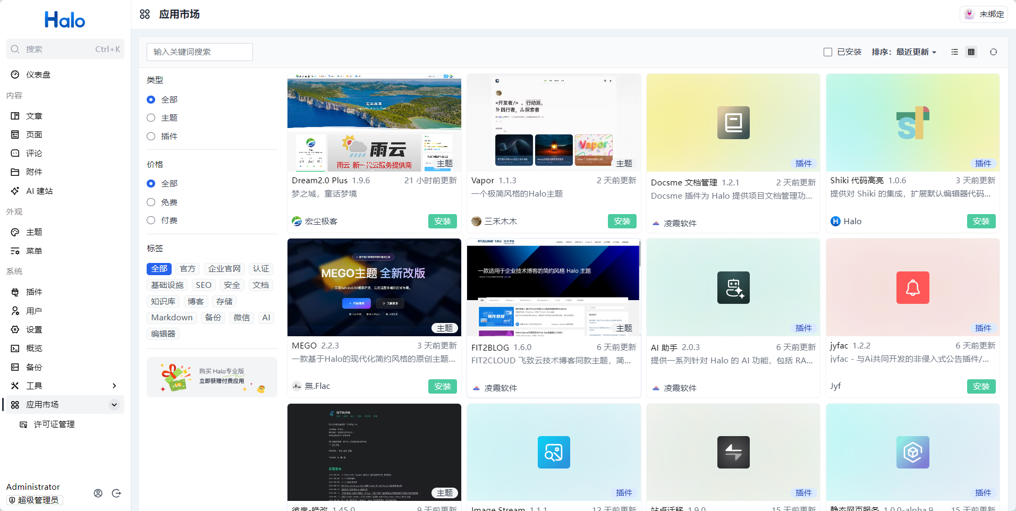
Task: Open AI 建站 sparkle icon
Action: [x=15, y=191]
